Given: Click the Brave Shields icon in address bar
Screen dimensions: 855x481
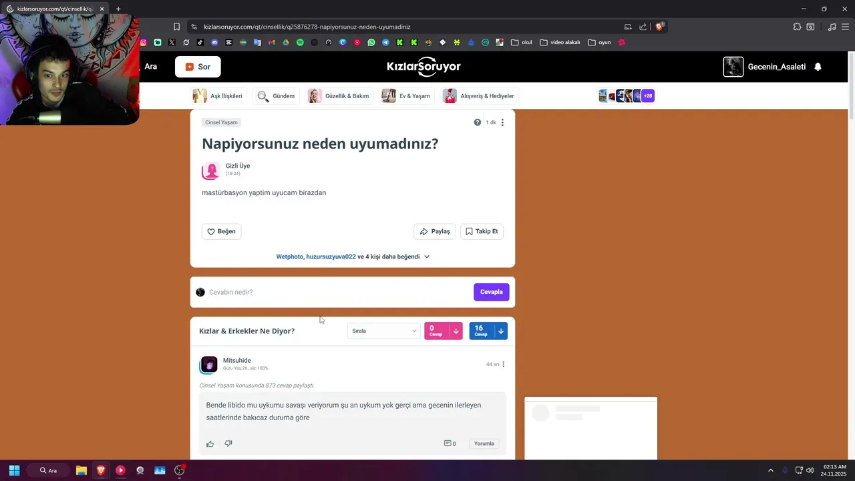Looking at the screenshot, I should [x=660, y=27].
